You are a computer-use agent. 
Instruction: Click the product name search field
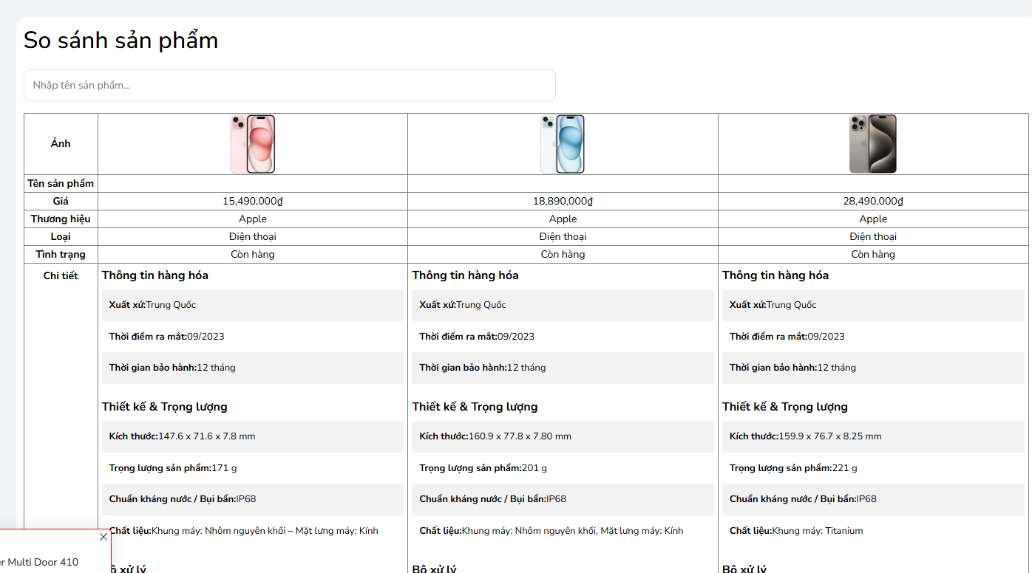pyautogui.click(x=289, y=86)
